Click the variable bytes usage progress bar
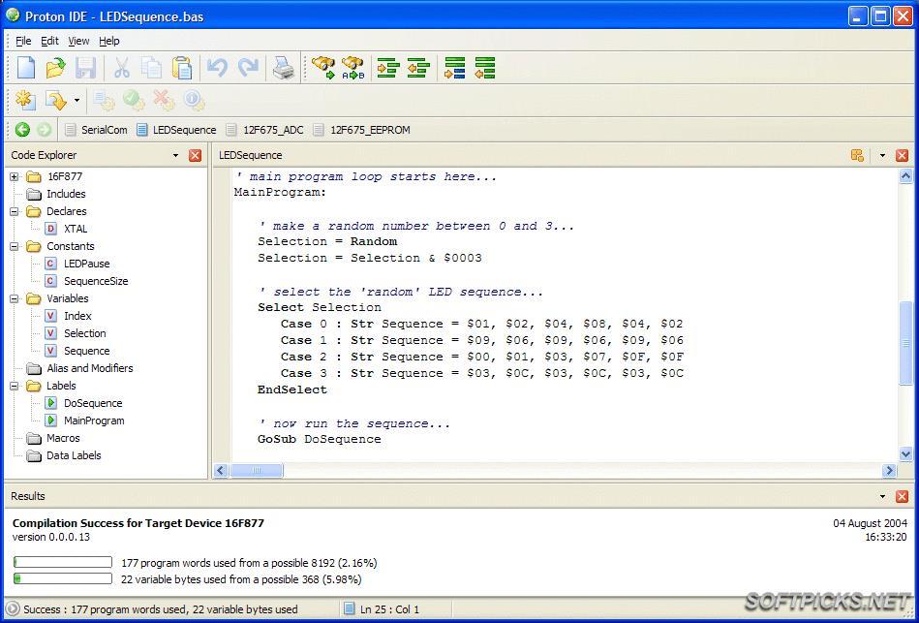This screenshot has height=623, width=919. 63,579
